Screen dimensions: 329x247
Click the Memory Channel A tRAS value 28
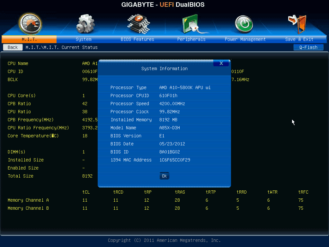(x=177, y=200)
